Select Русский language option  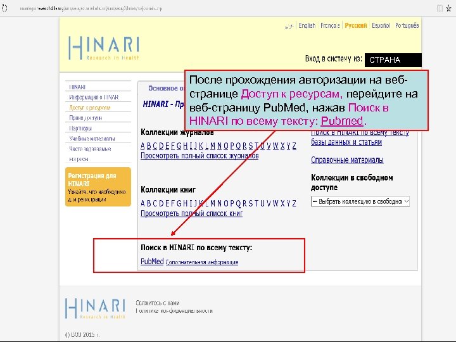[x=356, y=25]
